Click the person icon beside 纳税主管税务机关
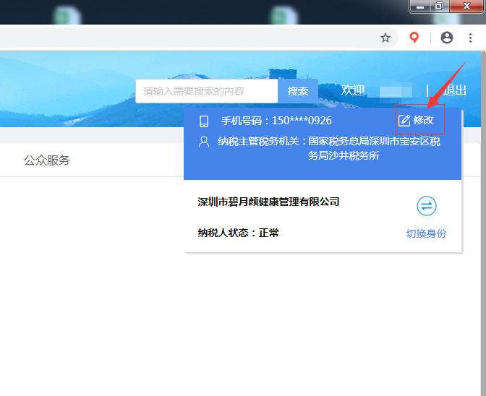486x396 pixels. coord(204,142)
